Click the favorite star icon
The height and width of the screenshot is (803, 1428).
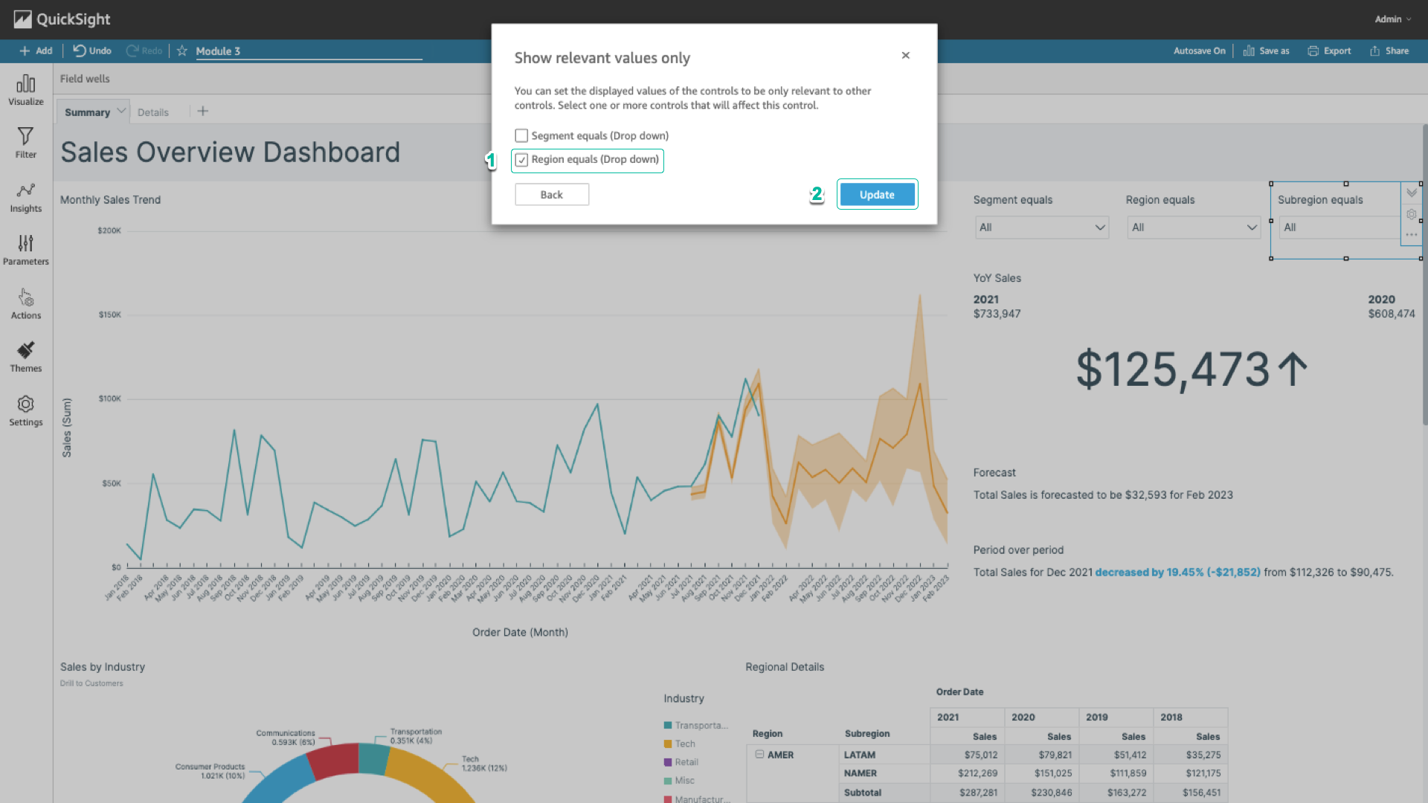pyautogui.click(x=182, y=51)
